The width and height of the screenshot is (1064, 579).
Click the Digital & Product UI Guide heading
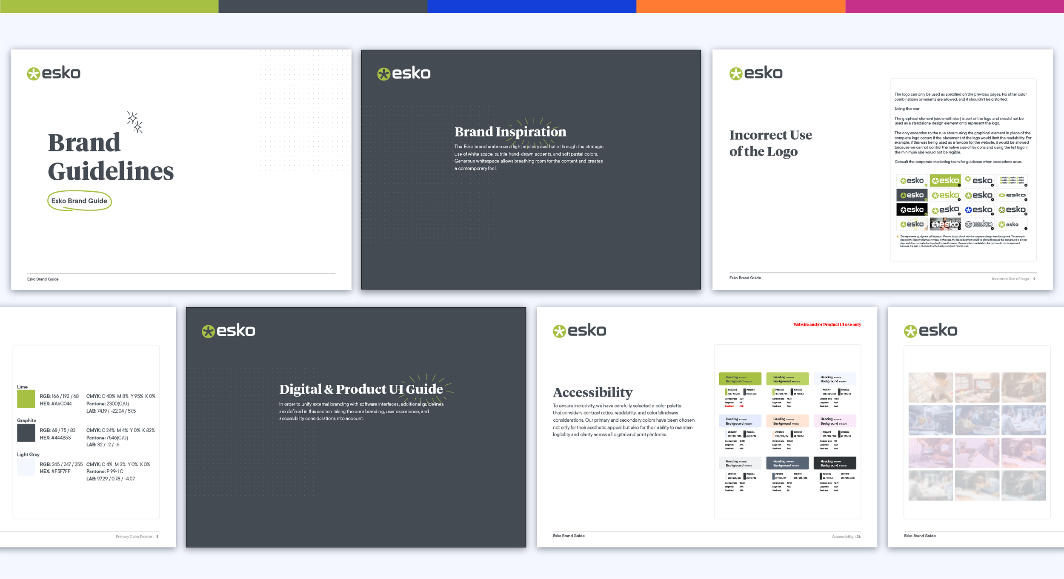(x=361, y=389)
